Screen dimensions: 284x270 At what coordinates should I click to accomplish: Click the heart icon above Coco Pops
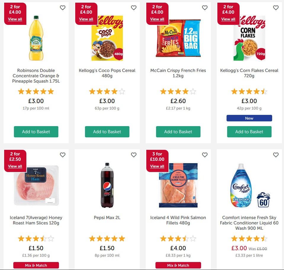[x=134, y=8]
